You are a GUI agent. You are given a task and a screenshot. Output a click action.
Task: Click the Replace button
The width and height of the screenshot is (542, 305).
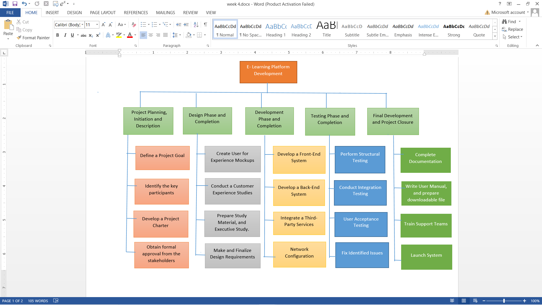coord(515,29)
